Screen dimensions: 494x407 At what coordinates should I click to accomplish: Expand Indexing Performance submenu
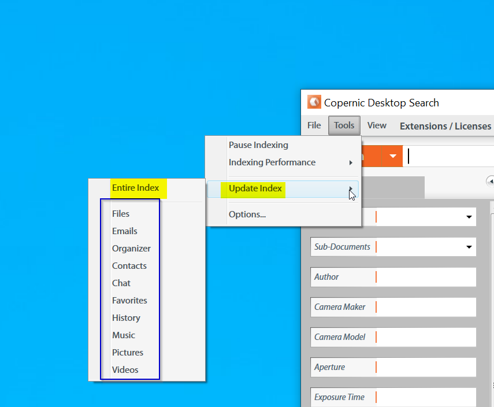pyautogui.click(x=283, y=162)
